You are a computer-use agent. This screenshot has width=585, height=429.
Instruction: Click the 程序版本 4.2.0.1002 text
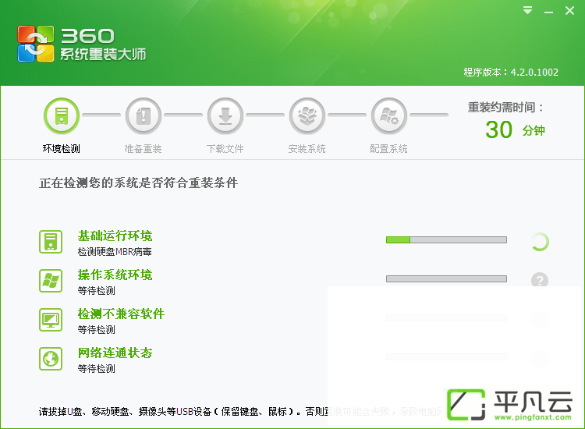(511, 73)
